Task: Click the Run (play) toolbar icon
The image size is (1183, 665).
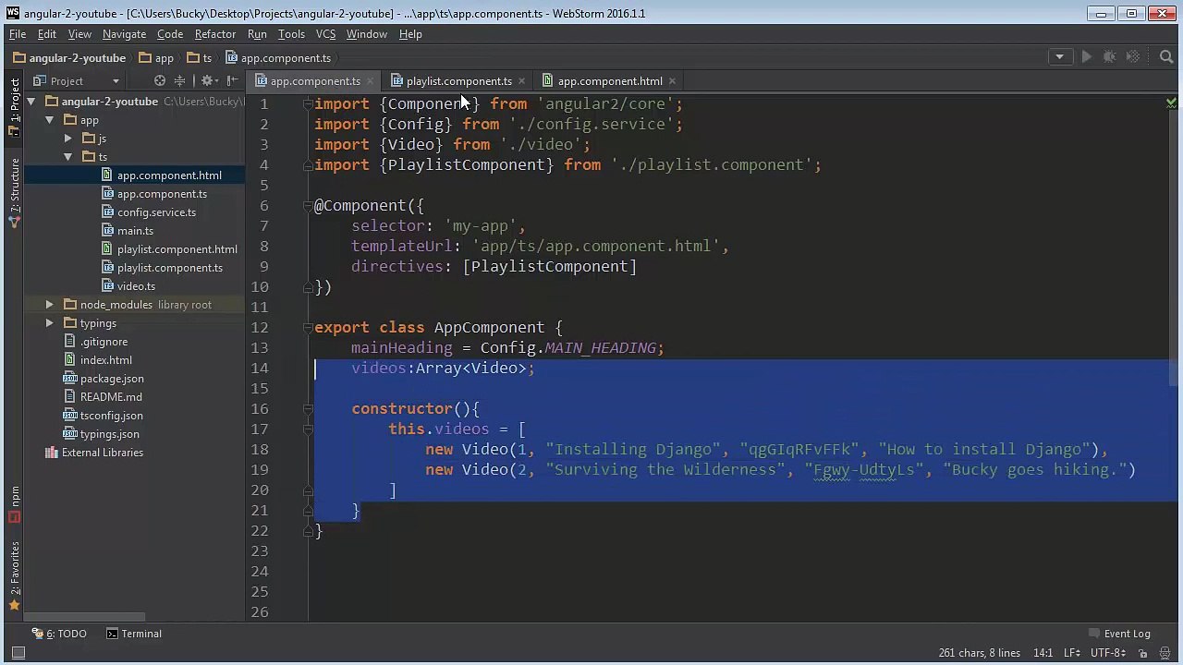Action: click(x=1087, y=57)
